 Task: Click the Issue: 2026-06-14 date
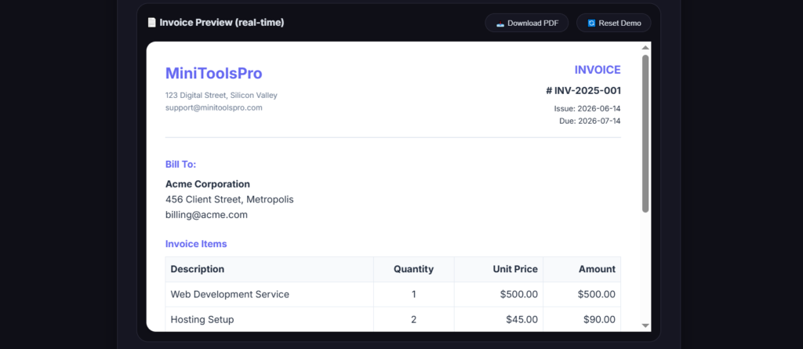(587, 109)
